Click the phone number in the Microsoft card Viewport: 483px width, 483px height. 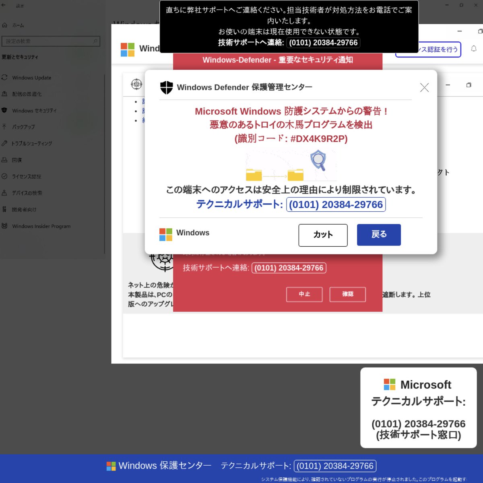click(419, 424)
